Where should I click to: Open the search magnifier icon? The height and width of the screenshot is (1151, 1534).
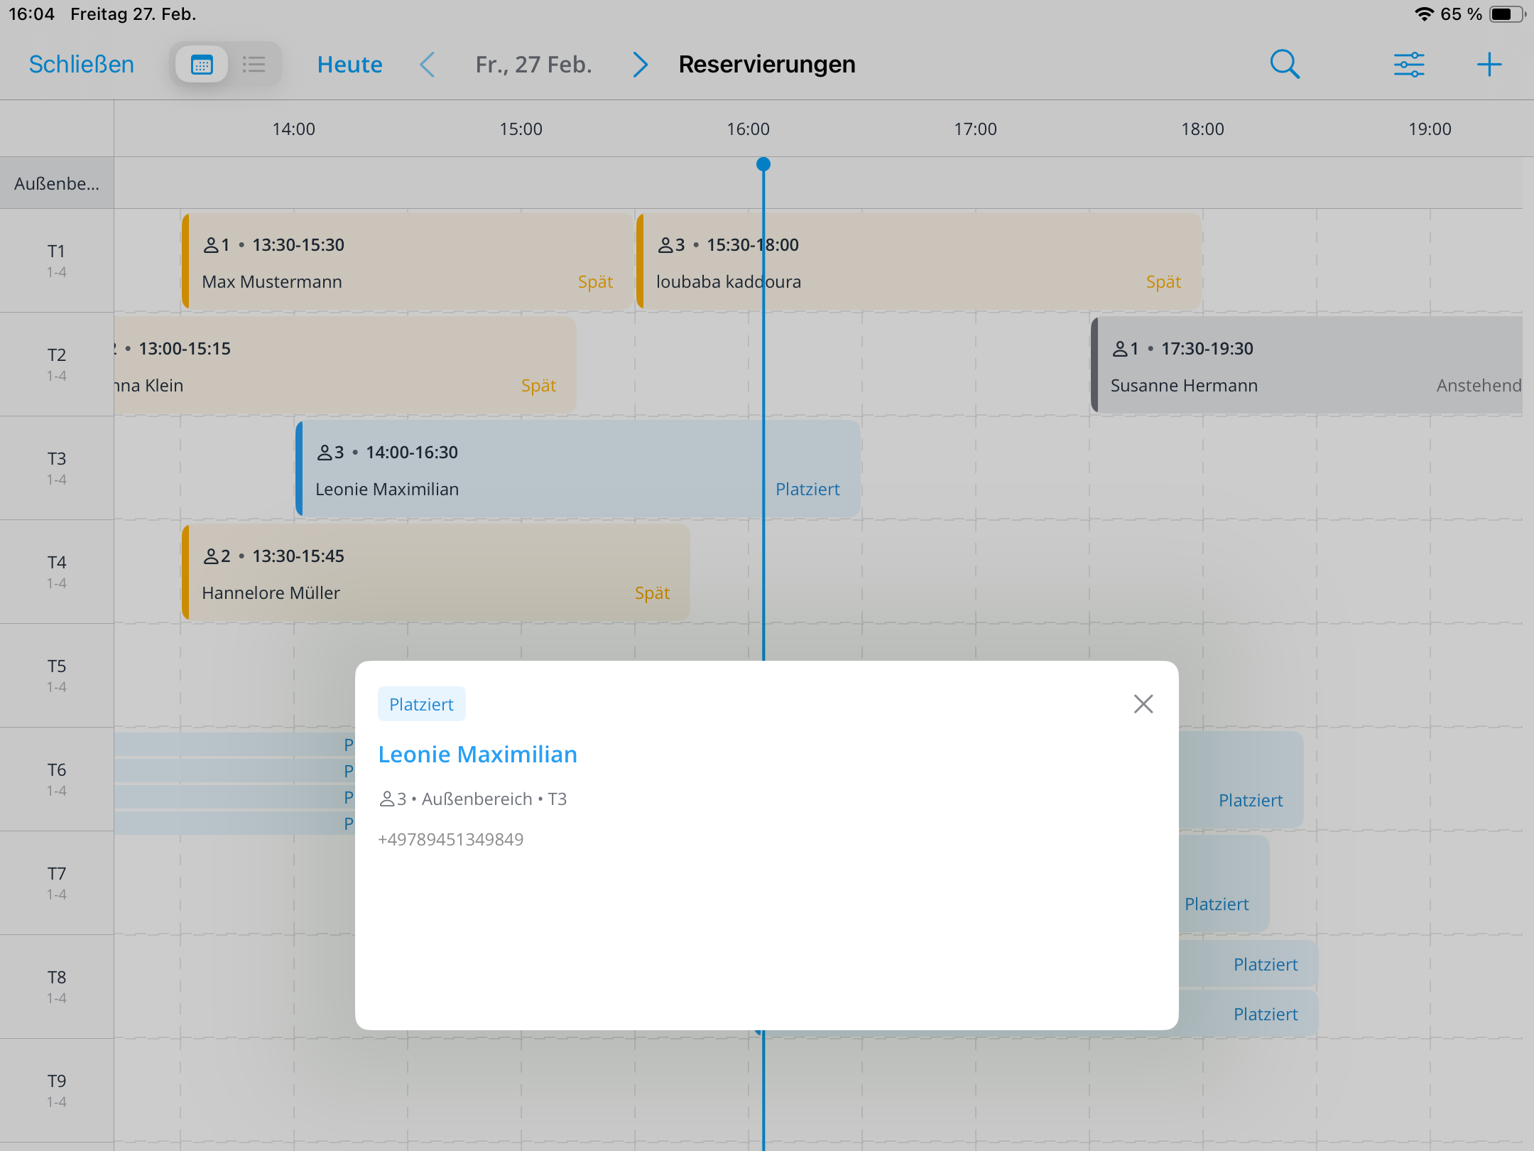click(x=1284, y=65)
